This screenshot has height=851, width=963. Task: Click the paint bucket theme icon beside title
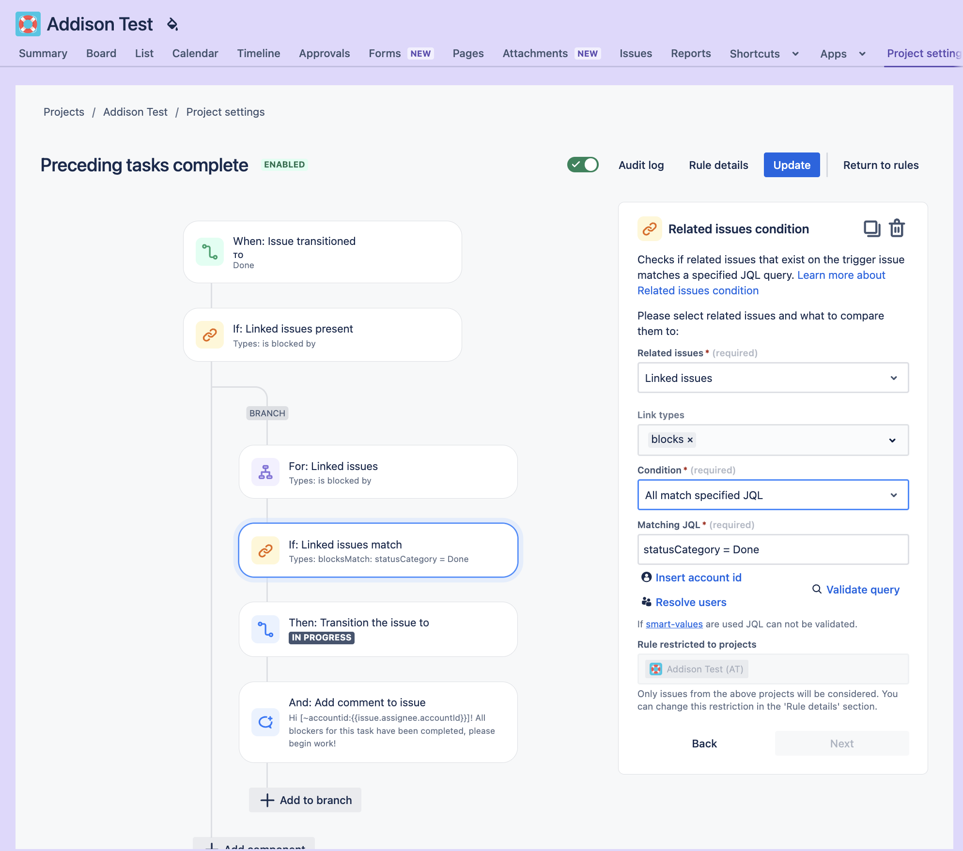172,24
